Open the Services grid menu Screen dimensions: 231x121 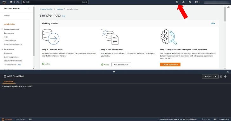click(15, 2)
